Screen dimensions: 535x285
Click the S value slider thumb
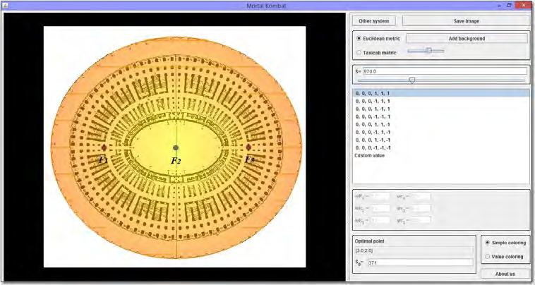point(411,80)
